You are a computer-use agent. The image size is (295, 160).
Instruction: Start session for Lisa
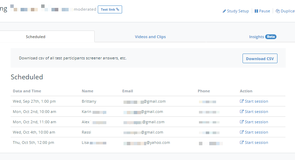[x=254, y=143]
